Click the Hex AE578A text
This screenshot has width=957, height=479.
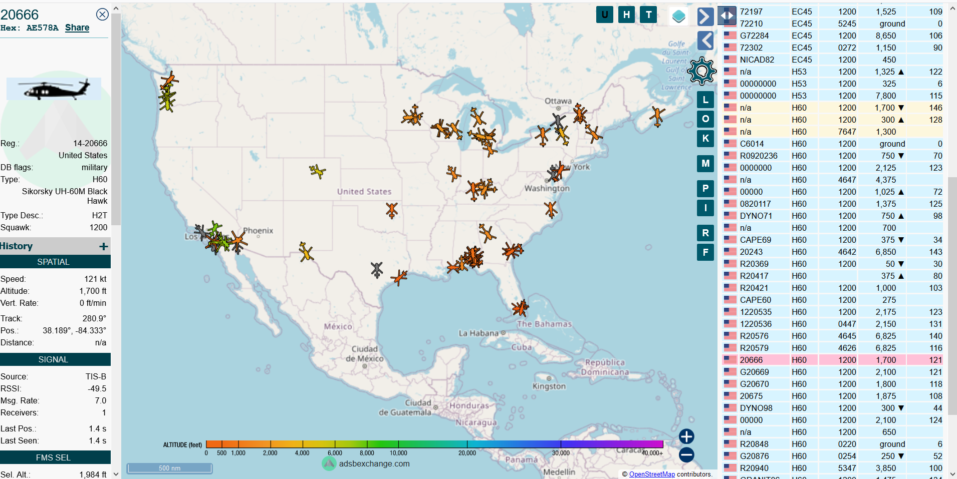click(x=30, y=28)
